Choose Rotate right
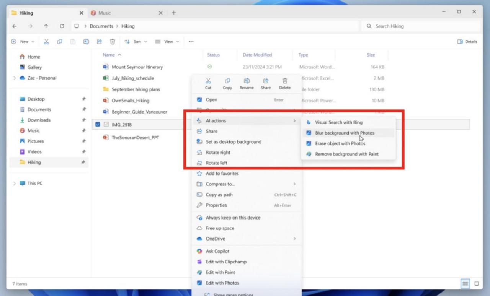The height and width of the screenshot is (296, 490). 247,153
